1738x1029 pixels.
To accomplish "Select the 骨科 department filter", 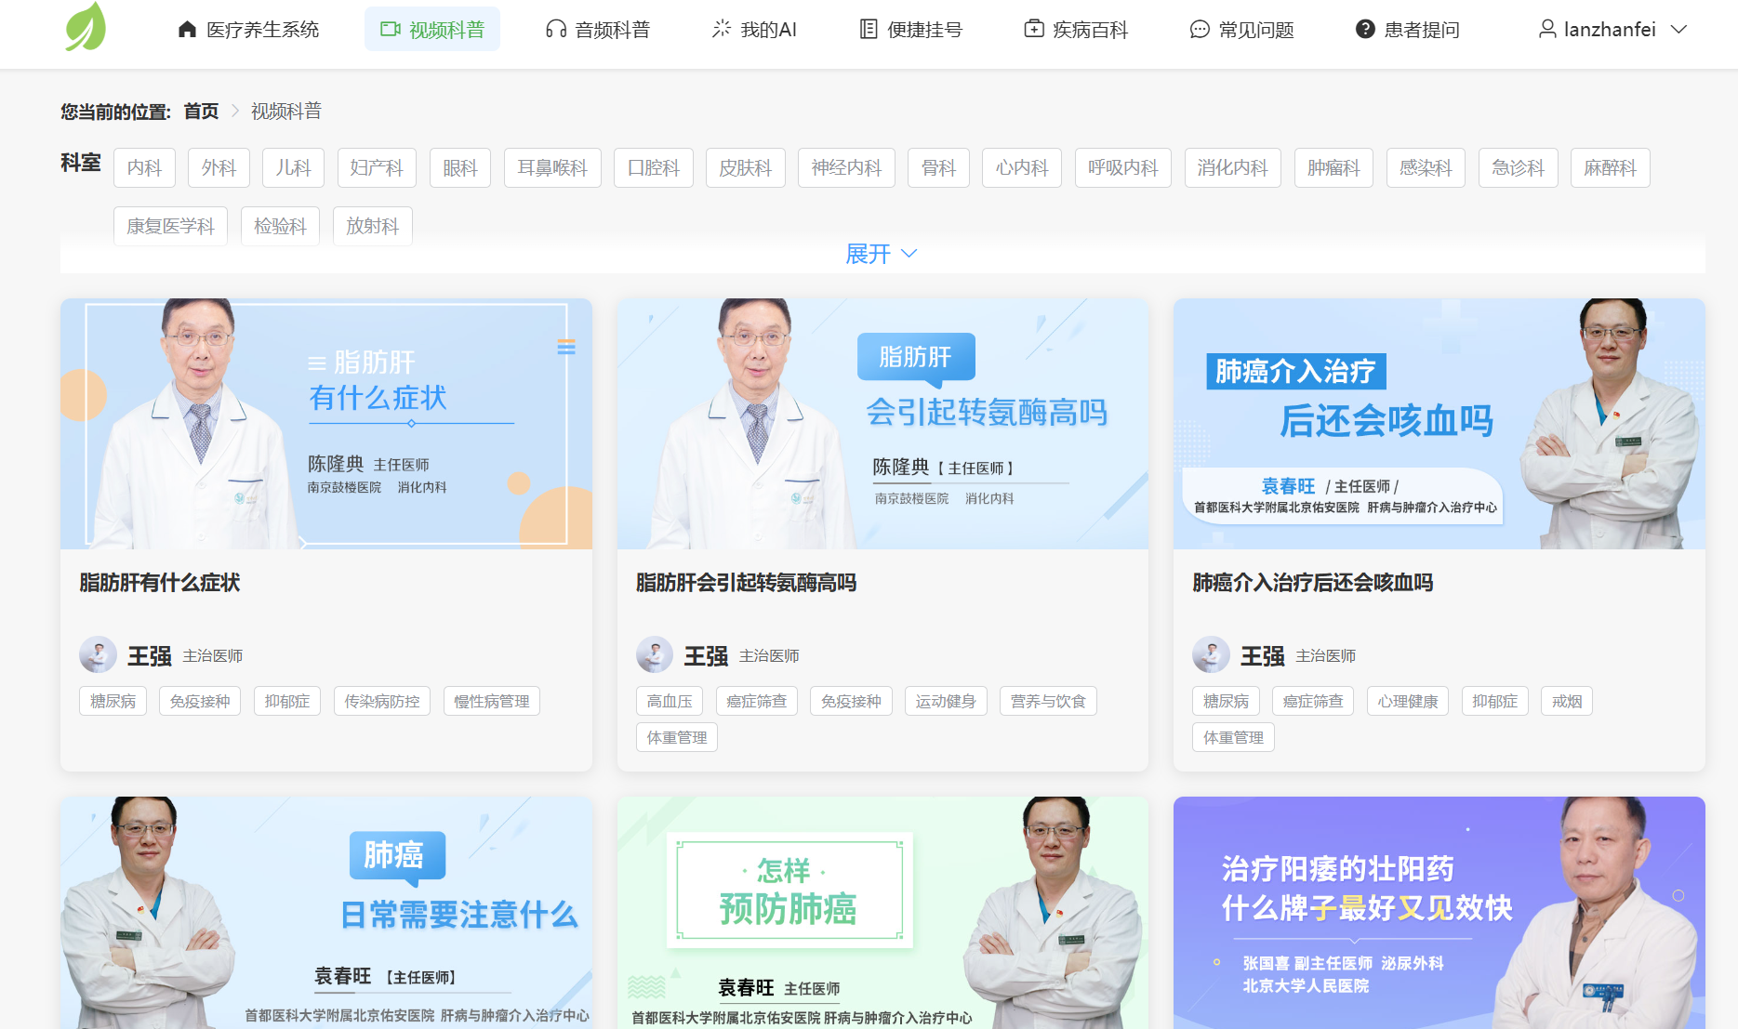I will [x=938, y=168].
